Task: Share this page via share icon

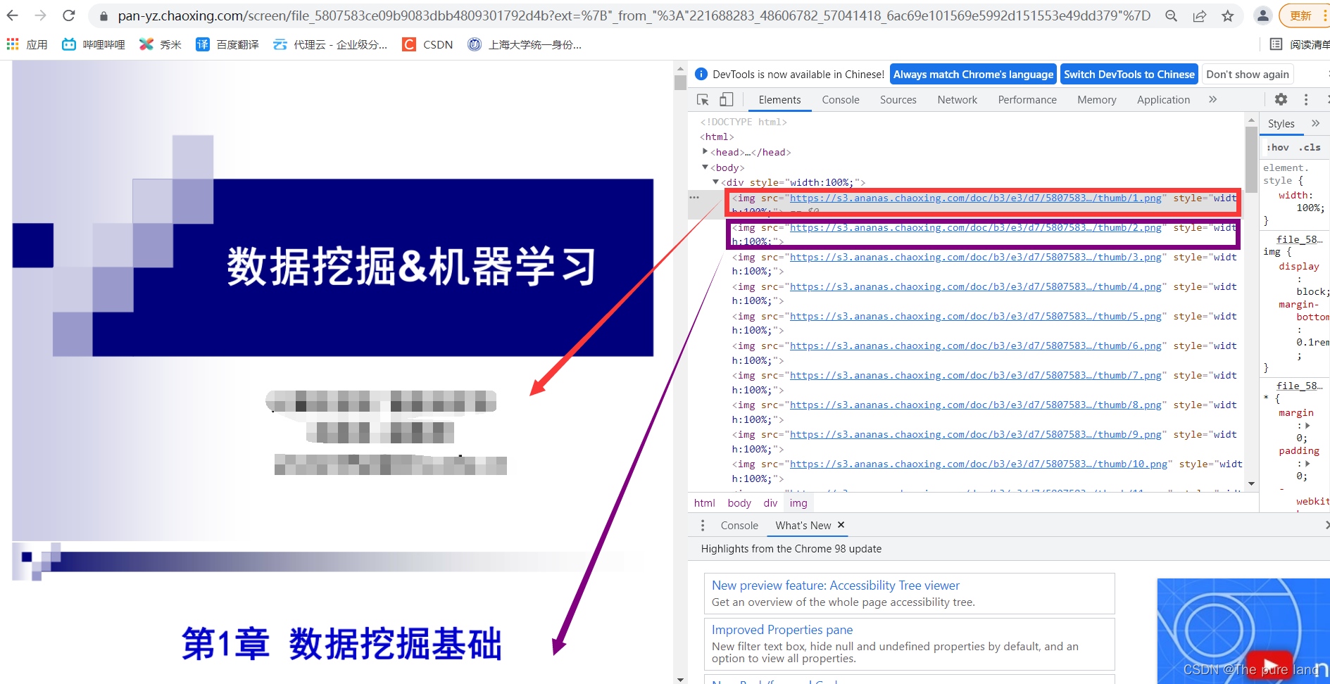Action: click(1200, 15)
